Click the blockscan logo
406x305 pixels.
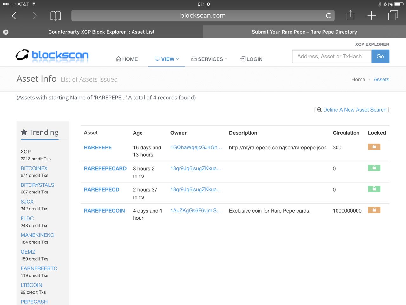pos(52,55)
